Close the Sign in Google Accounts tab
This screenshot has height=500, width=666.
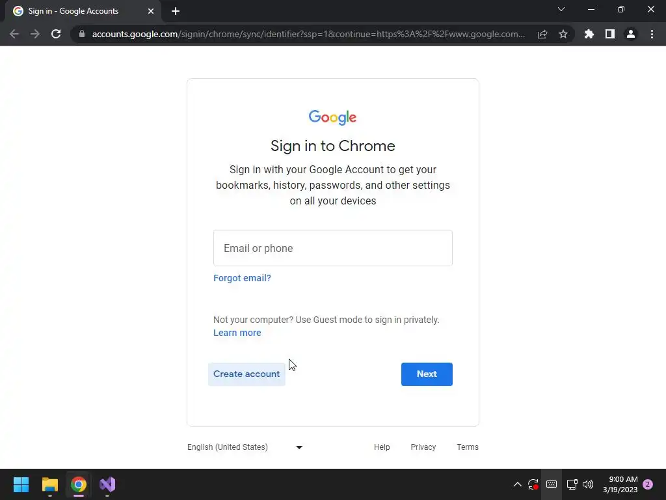pyautogui.click(x=151, y=11)
